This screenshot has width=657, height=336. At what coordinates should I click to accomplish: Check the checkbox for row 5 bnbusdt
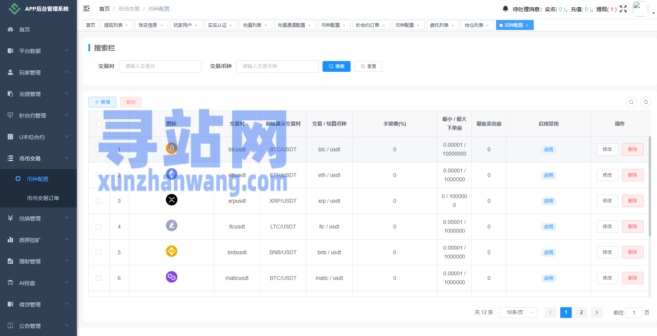point(98,252)
